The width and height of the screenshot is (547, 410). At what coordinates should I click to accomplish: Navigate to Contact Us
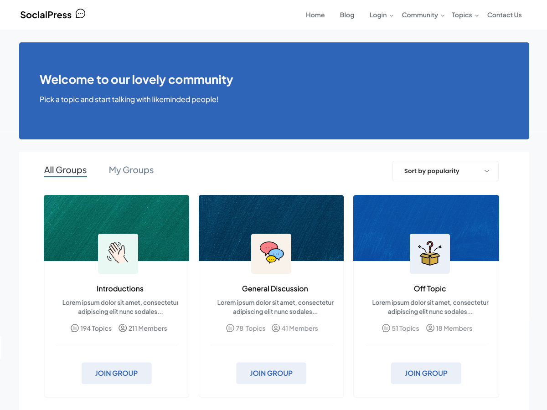click(504, 15)
